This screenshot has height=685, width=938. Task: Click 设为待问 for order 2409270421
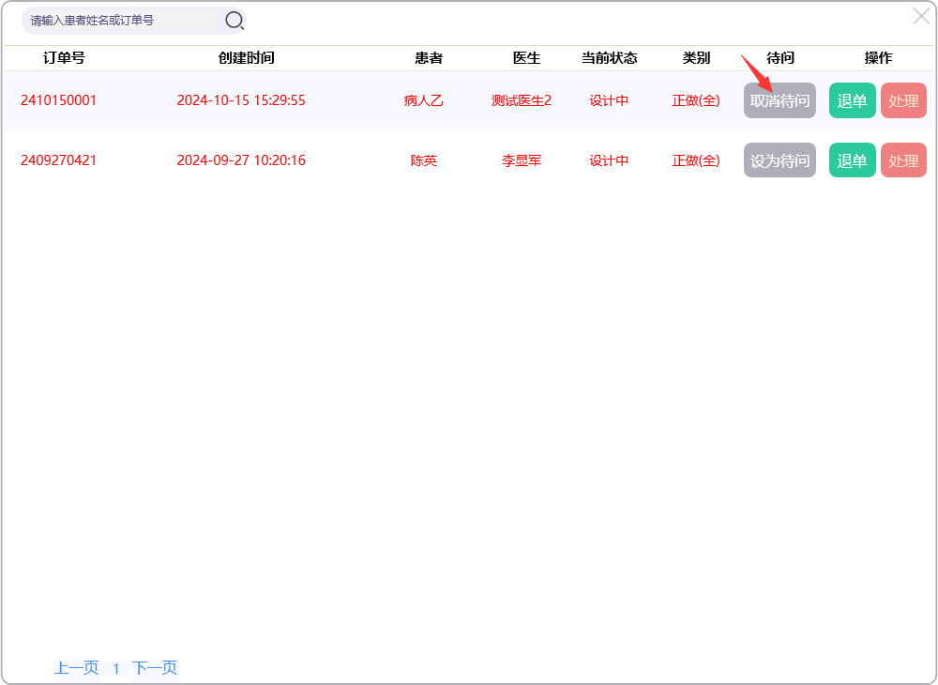coord(779,160)
